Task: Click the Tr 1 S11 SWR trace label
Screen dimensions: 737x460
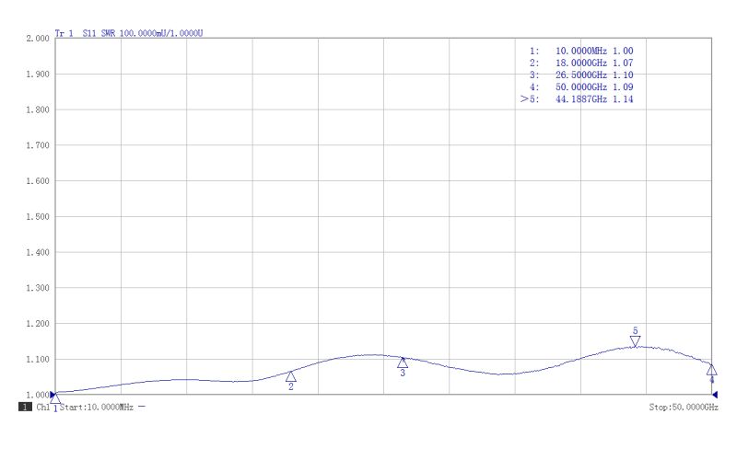Action: point(129,33)
